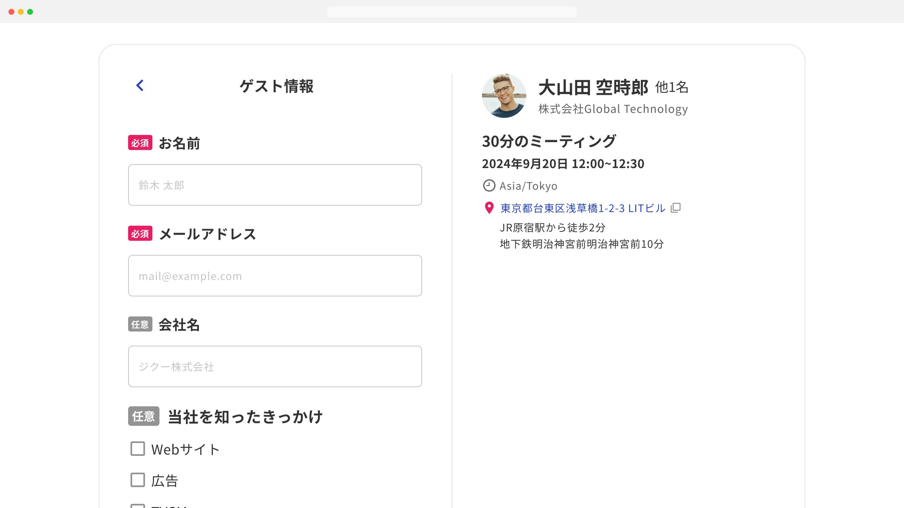The height and width of the screenshot is (508, 904).
Task: Focus the 会社名 input field
Action: (275, 366)
